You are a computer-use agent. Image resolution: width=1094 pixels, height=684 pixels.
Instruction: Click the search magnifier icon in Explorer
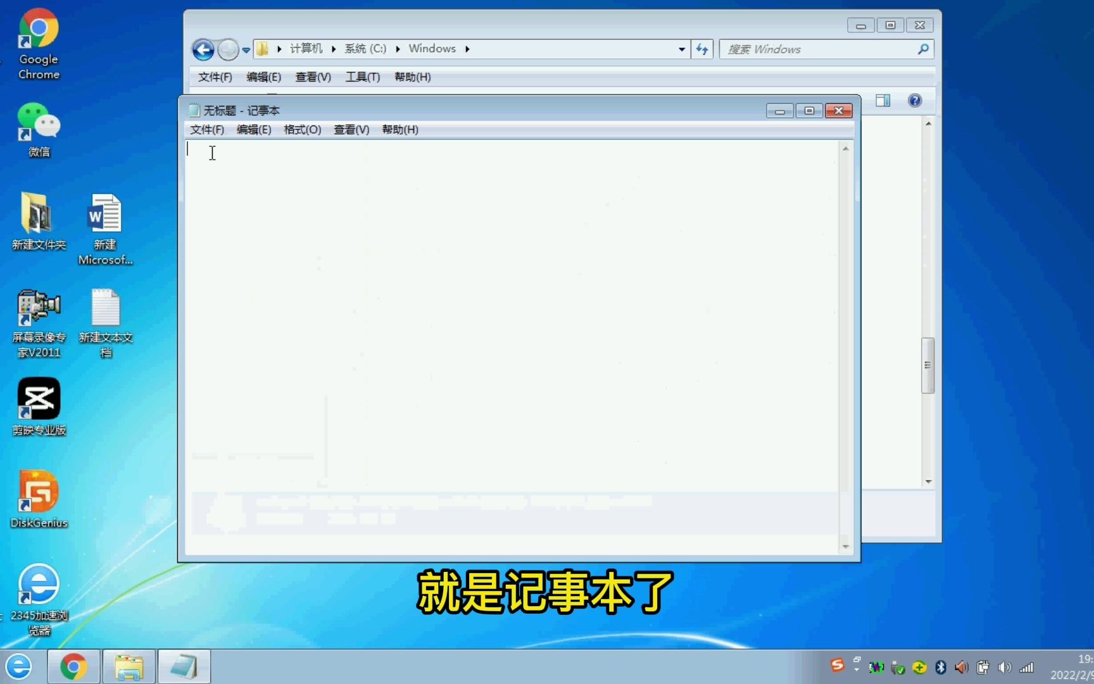(x=923, y=49)
